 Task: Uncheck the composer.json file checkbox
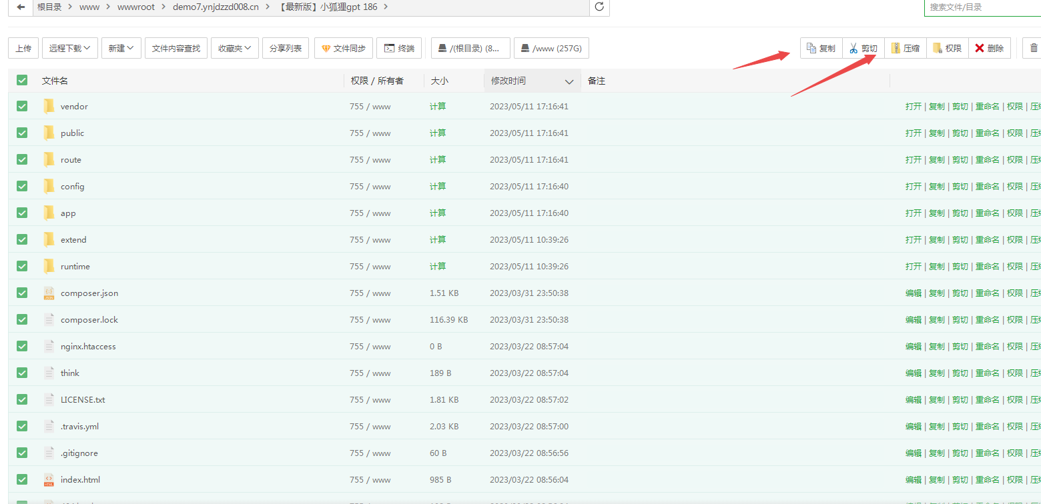tap(22, 293)
